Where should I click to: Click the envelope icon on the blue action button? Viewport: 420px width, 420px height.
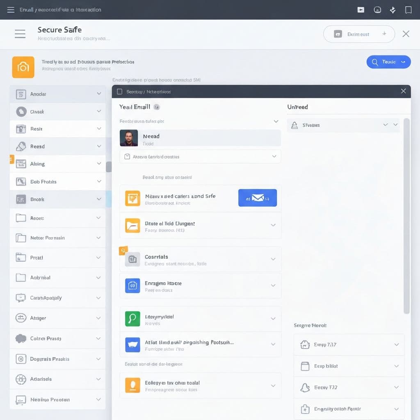pos(258,197)
